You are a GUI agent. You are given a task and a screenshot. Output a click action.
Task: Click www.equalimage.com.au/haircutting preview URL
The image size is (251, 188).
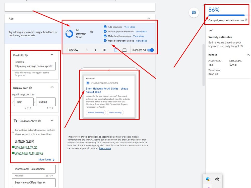tap(104, 83)
